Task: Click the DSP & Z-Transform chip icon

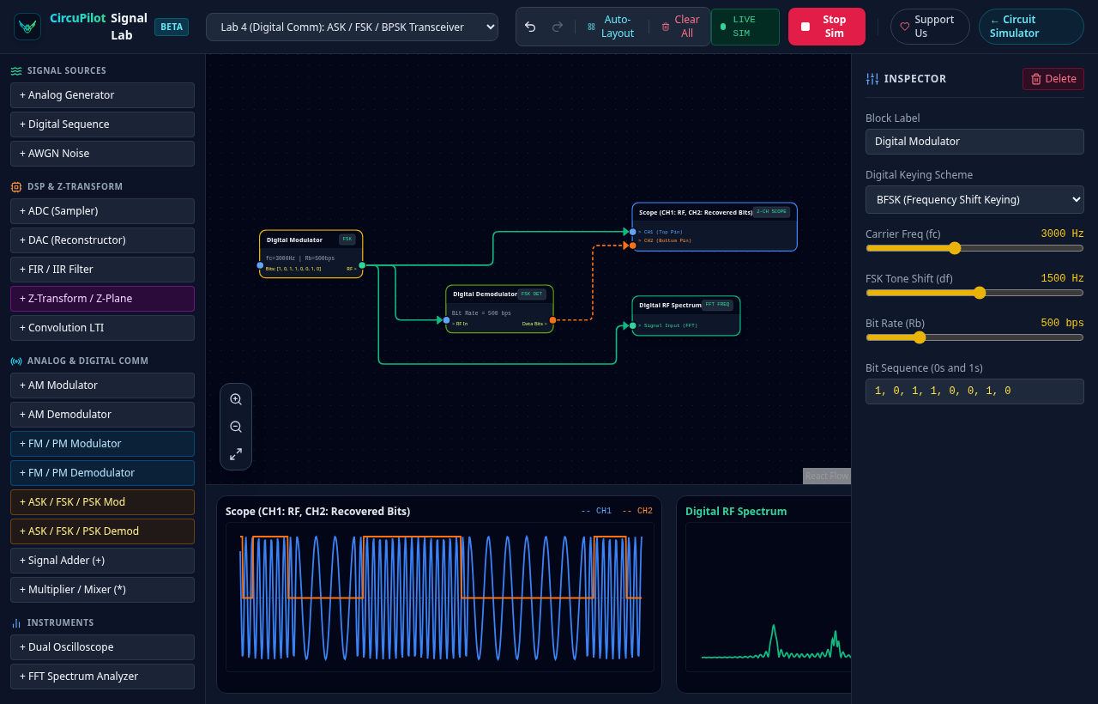Action: point(16,186)
